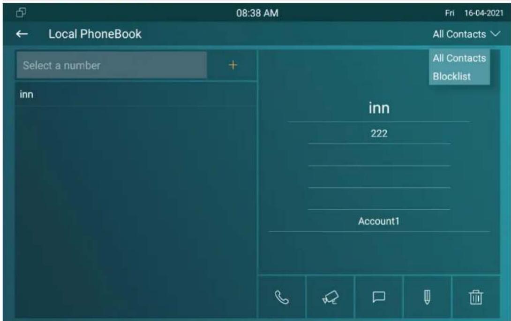Delete the contact with the trash icon
Image resolution: width=511 pixels, height=321 pixels.
point(476,297)
